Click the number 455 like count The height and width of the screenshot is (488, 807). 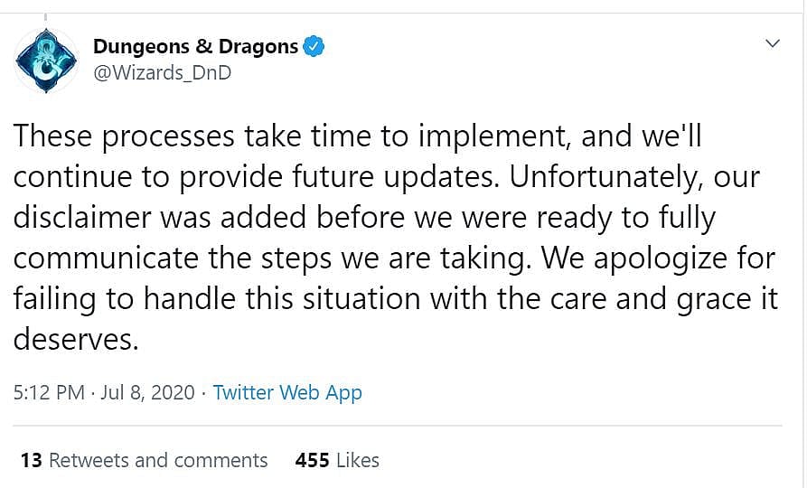click(312, 460)
